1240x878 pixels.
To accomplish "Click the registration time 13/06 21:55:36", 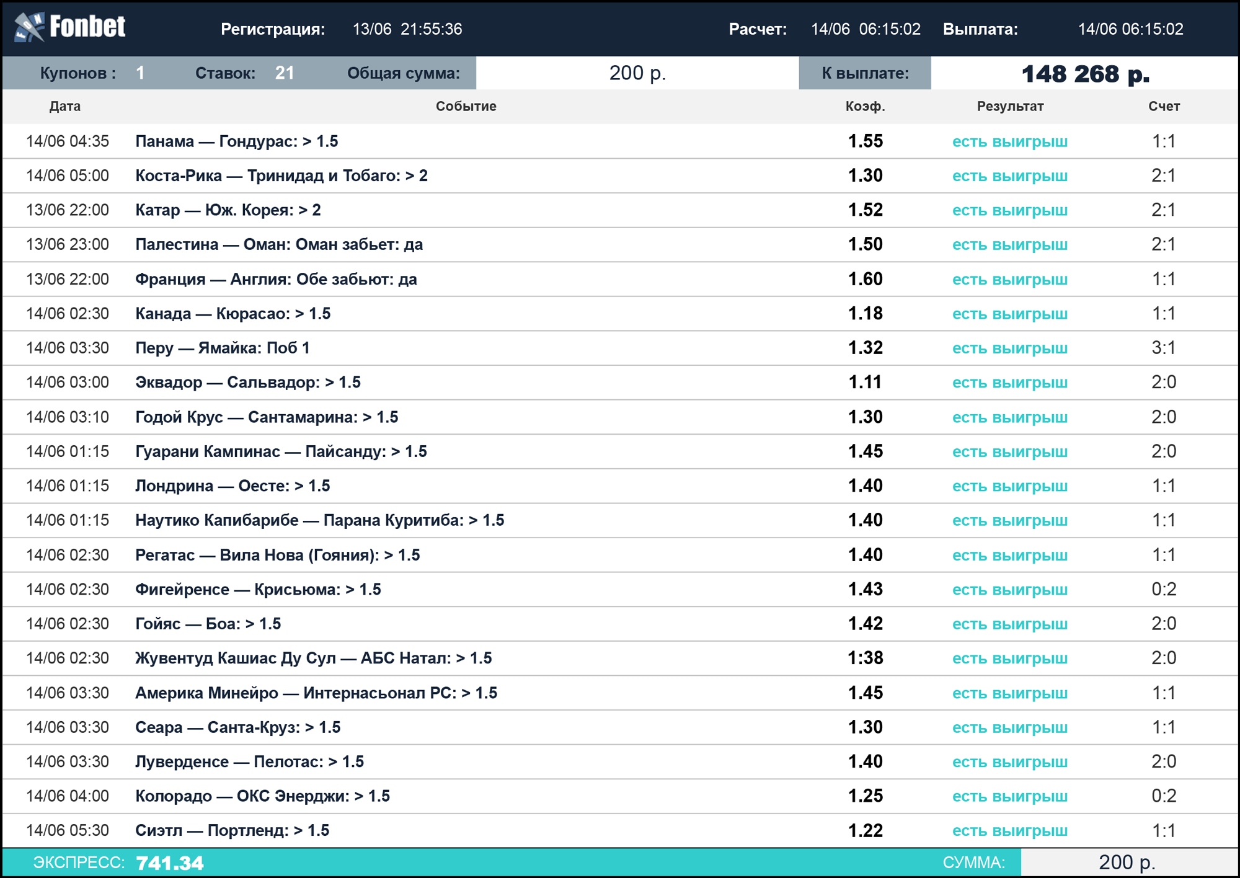I will click(x=407, y=29).
